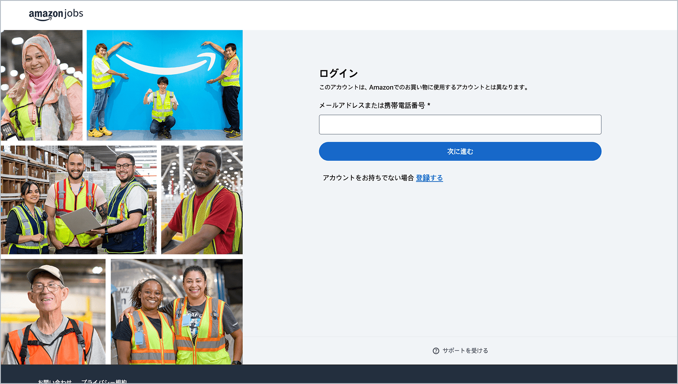Open the 登録する registration link

click(x=429, y=178)
